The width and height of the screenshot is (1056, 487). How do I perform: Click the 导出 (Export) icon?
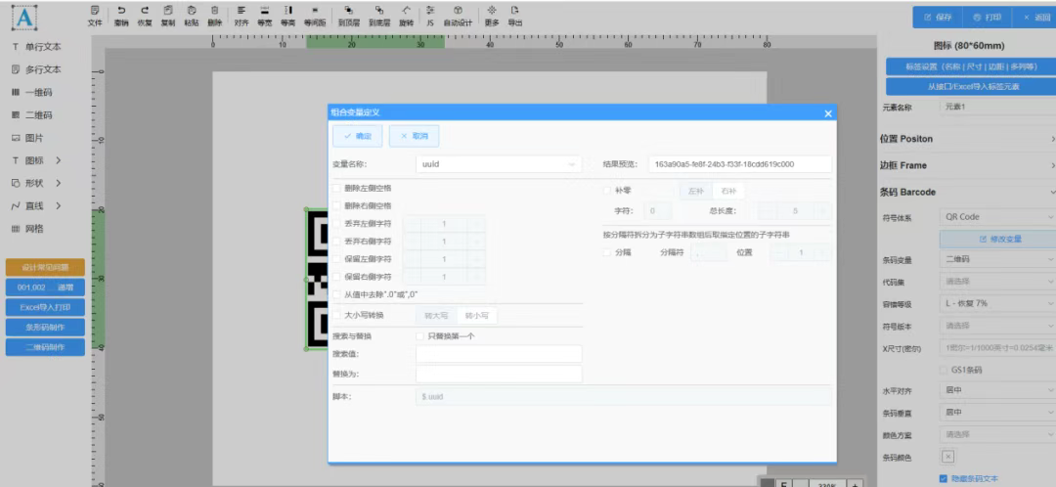tap(515, 16)
